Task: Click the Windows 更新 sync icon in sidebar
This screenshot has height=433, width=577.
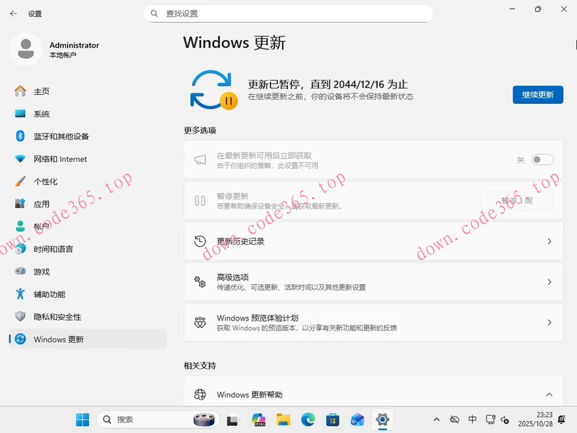Action: coord(20,339)
